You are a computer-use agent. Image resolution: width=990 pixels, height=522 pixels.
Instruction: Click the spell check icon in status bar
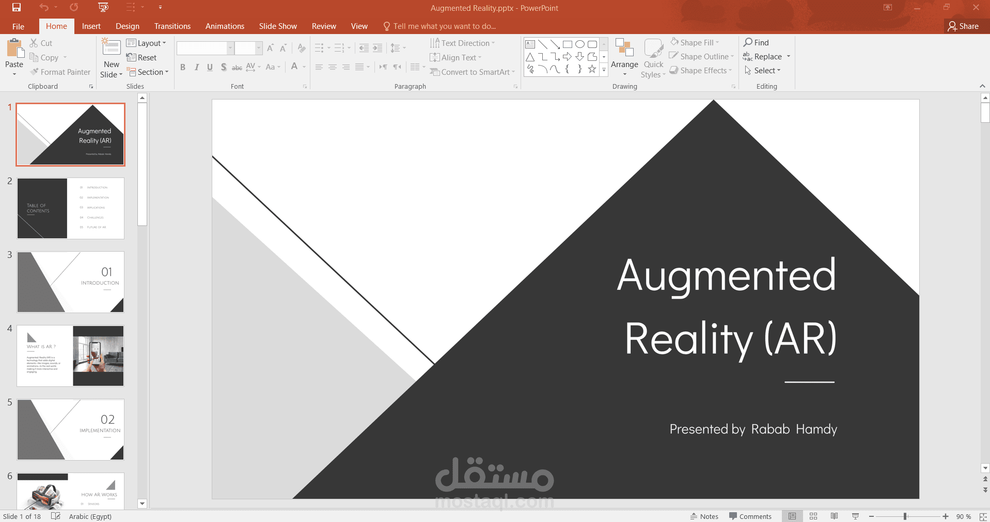[56, 516]
